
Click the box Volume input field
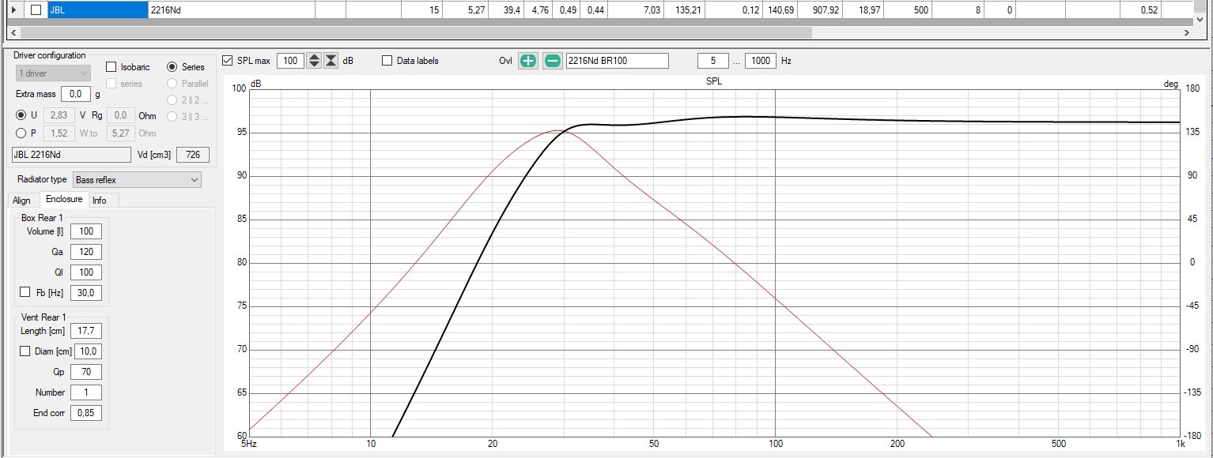85,231
